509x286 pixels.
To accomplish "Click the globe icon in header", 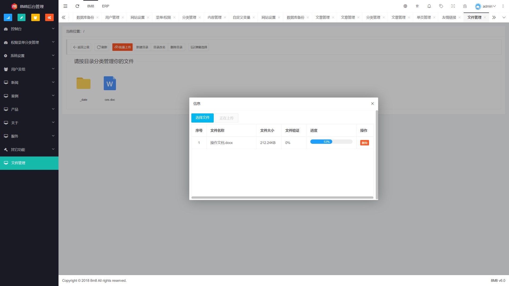I will click(x=405, y=6).
